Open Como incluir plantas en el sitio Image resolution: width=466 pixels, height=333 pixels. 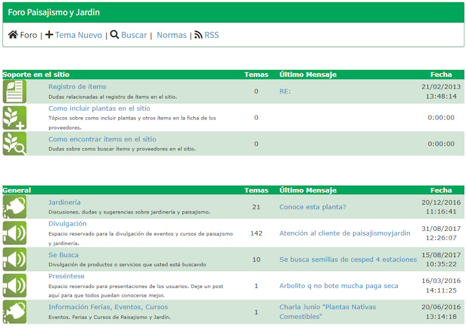pos(99,108)
